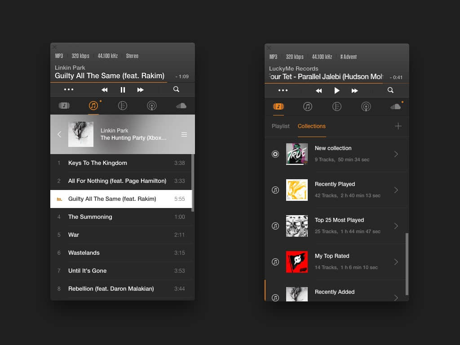Open the My Top Rated collection link
Screen dimensions: 460x345
click(x=396, y=262)
